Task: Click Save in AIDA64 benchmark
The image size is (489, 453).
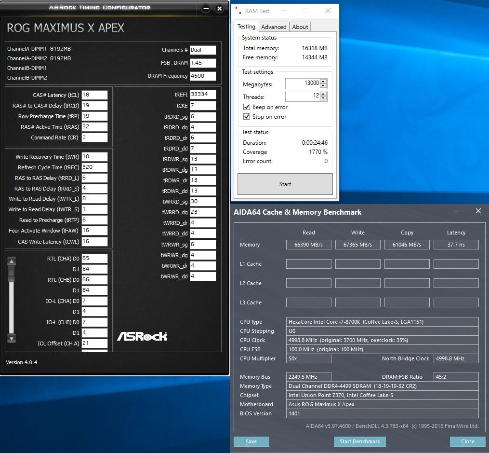Action: point(251,441)
